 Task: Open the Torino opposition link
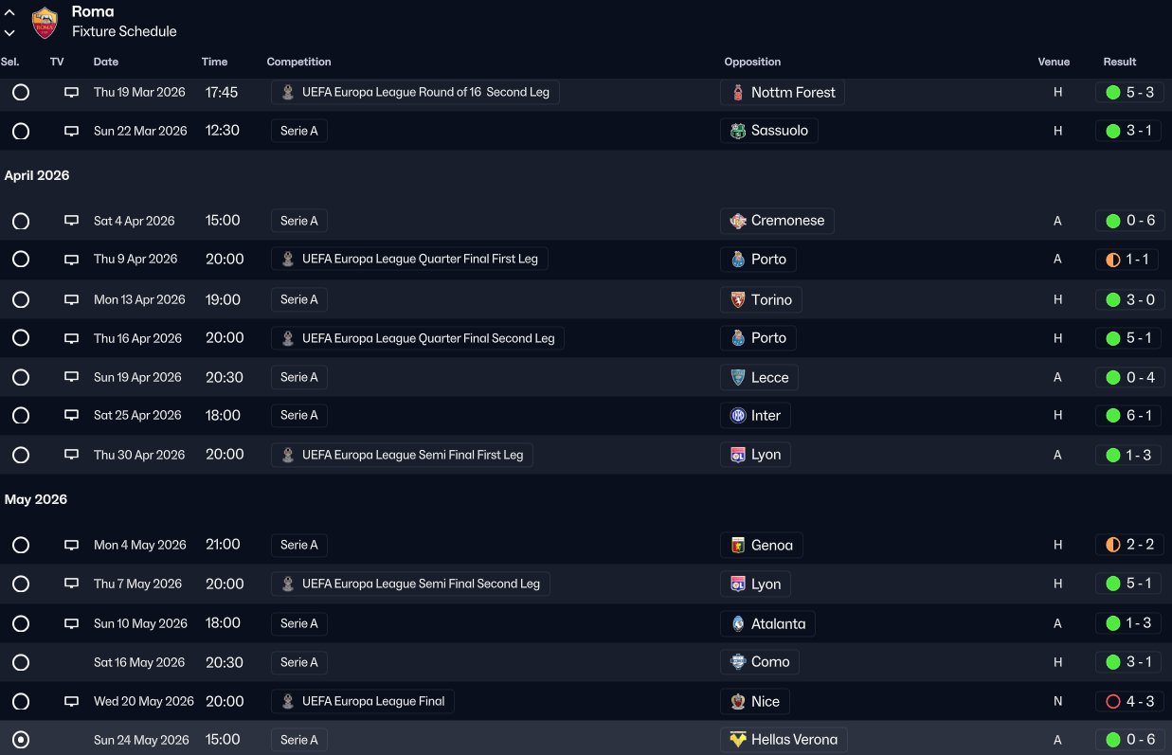click(x=770, y=300)
